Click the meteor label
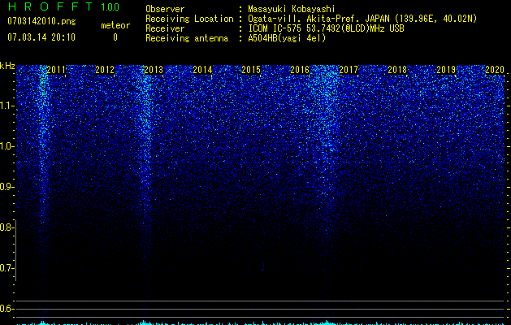This screenshot has height=325, width=511. coord(115,25)
